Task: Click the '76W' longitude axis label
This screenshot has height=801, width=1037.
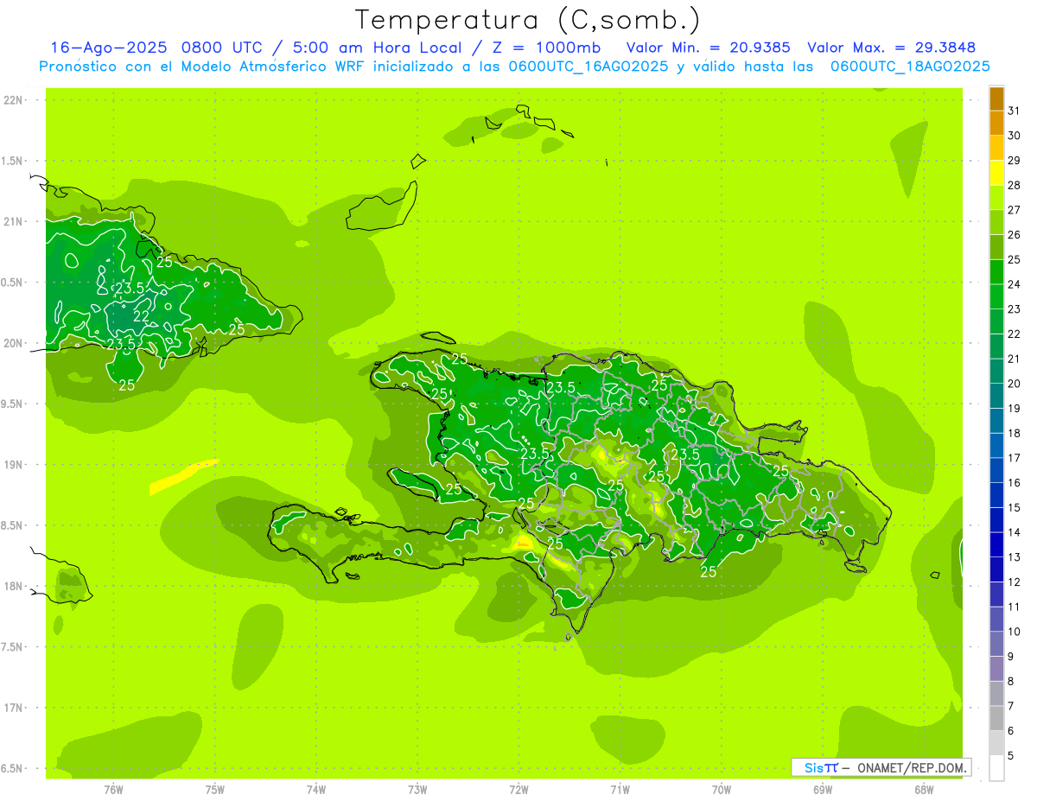Action: tap(113, 790)
